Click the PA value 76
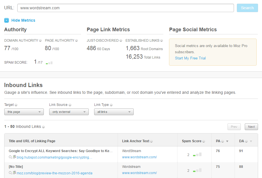This screenshot has width=262, height=178. coord(218,151)
